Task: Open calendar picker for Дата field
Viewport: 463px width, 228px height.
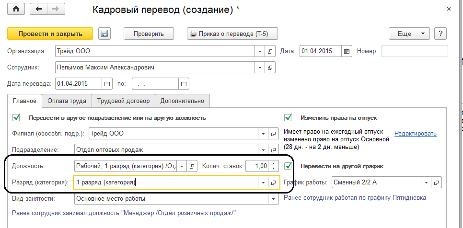Action: (347, 51)
